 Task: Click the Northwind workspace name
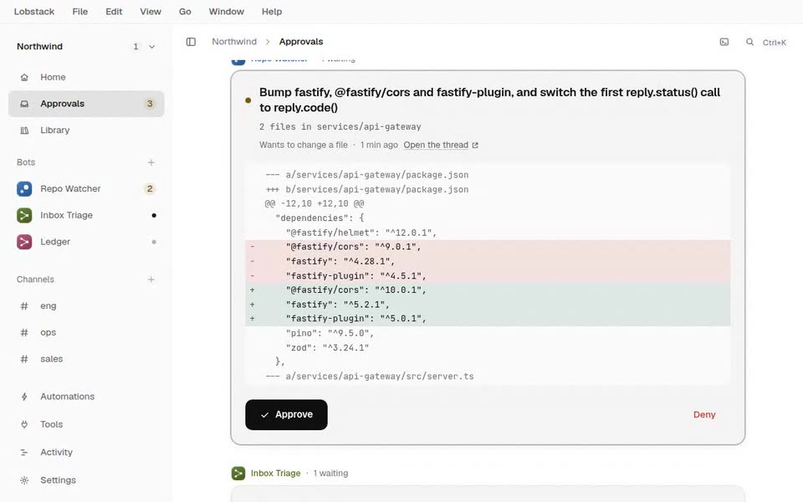pyautogui.click(x=39, y=47)
